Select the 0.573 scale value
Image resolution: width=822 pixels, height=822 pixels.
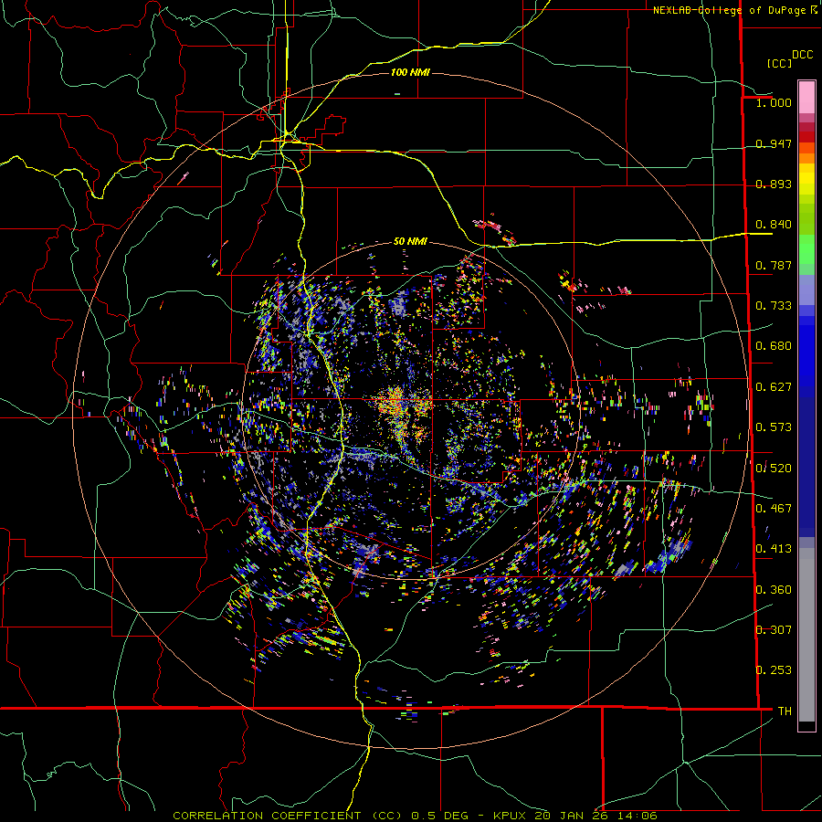coord(774,427)
